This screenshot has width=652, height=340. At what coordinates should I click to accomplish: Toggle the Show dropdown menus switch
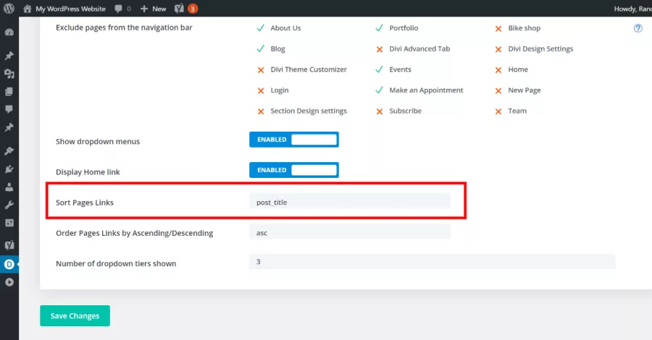pos(294,140)
